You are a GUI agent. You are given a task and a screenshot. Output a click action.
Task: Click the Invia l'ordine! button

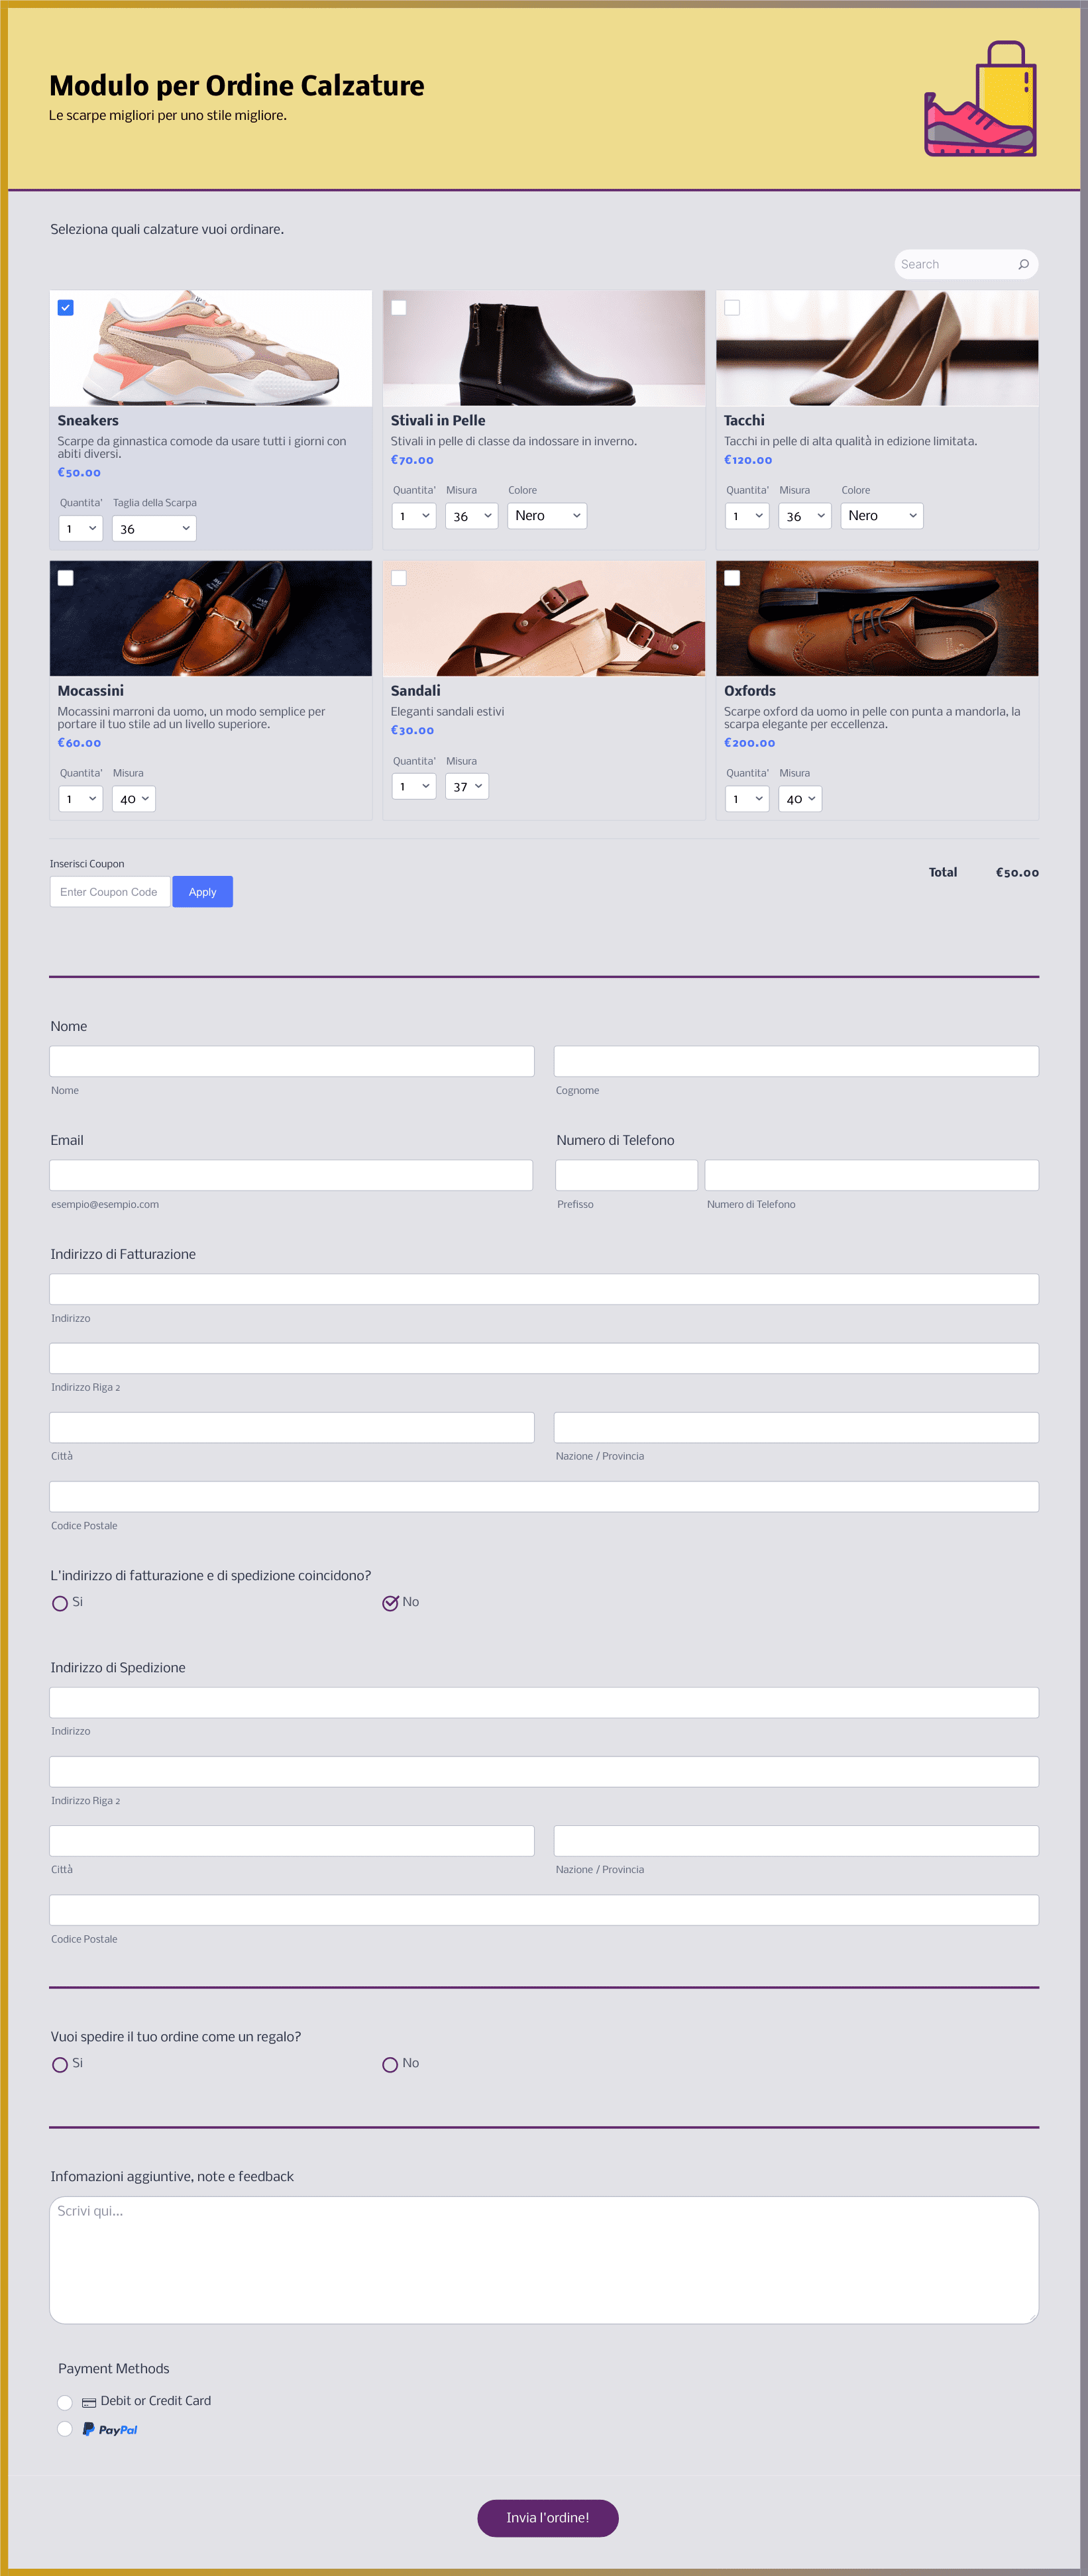tap(548, 2518)
